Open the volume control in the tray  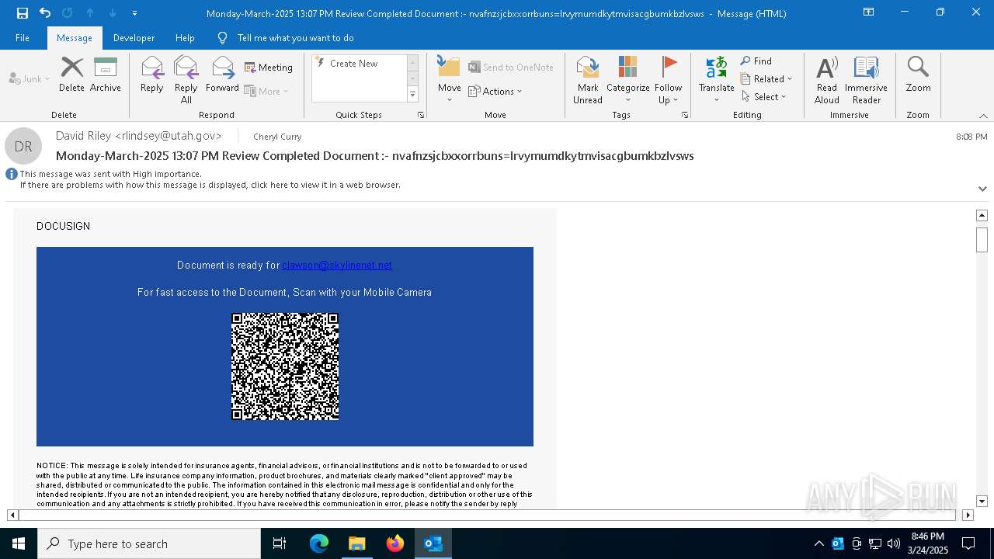point(894,543)
